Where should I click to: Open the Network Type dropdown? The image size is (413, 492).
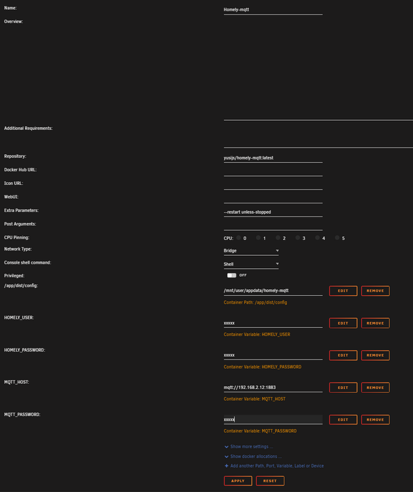(251, 251)
